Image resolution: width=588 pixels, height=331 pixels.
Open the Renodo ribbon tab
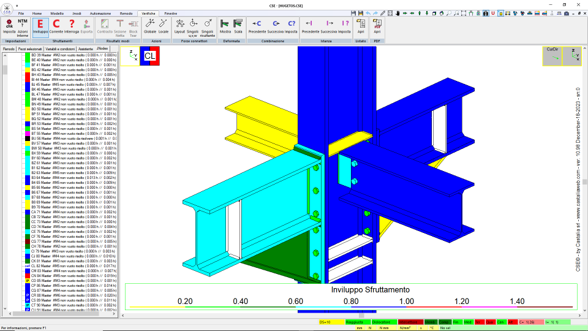[x=126, y=13]
